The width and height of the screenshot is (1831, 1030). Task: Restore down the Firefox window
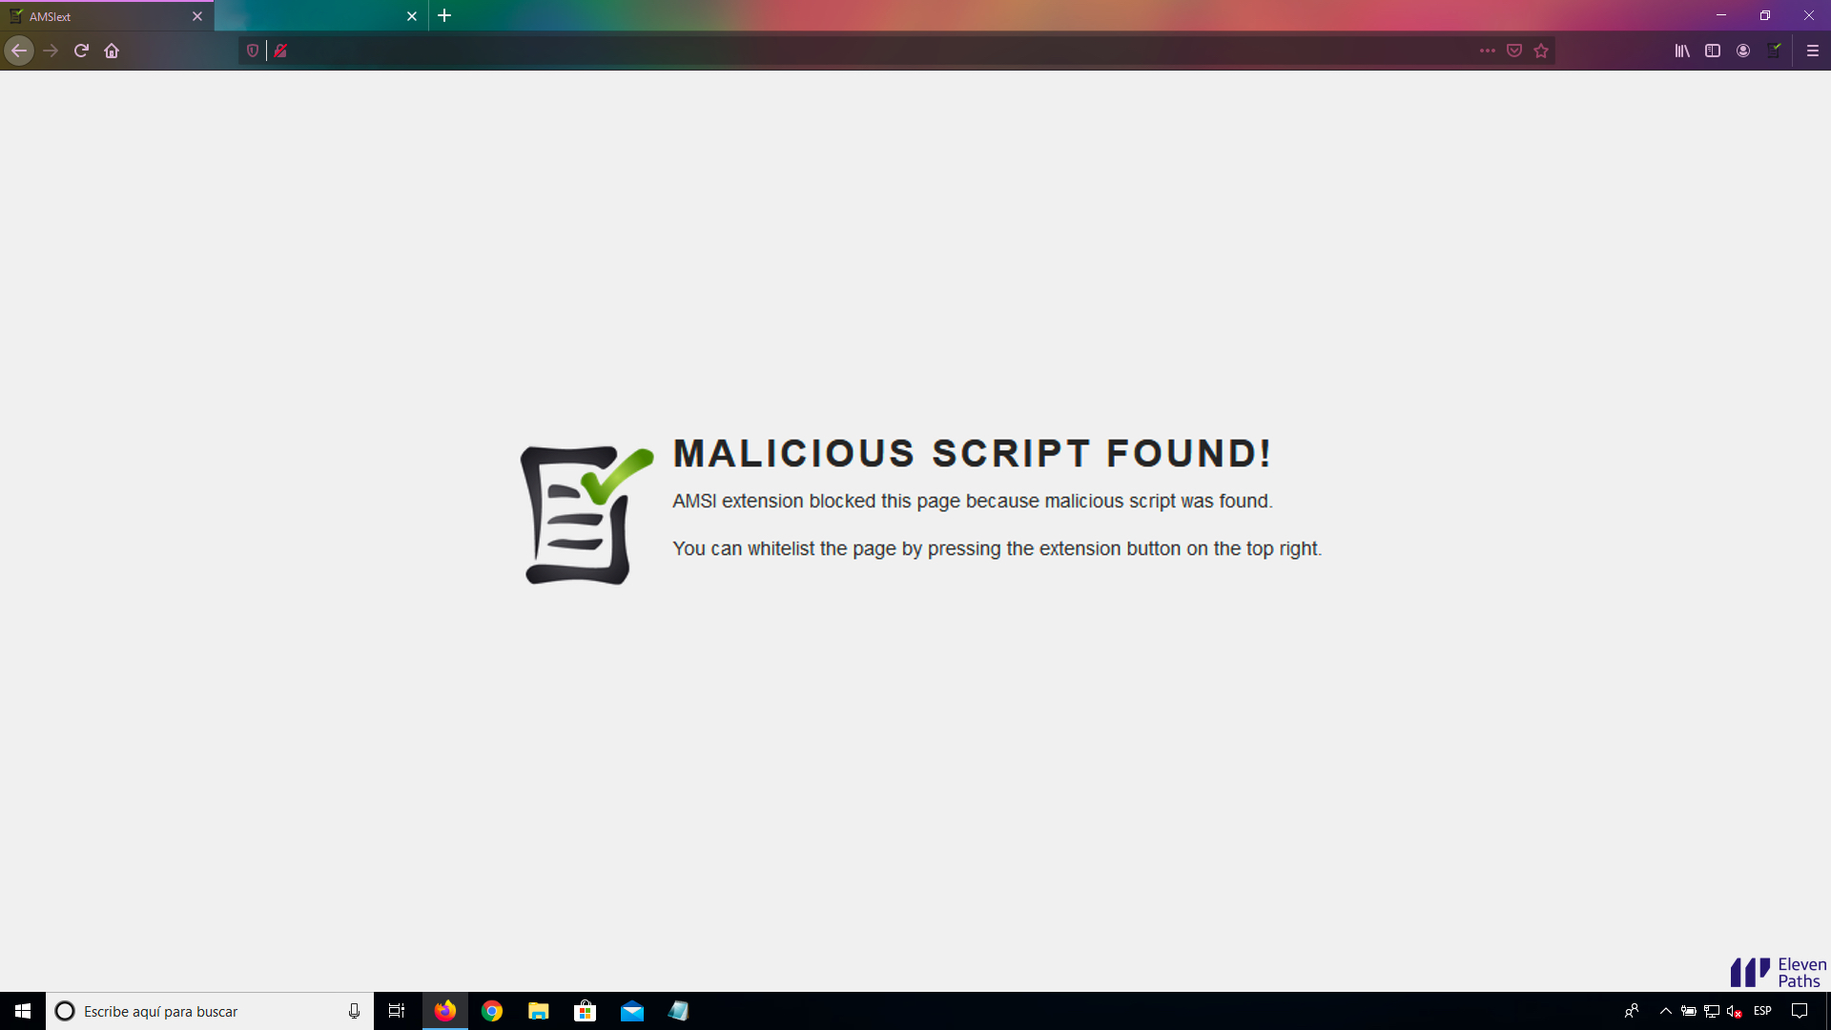pos(1765,15)
